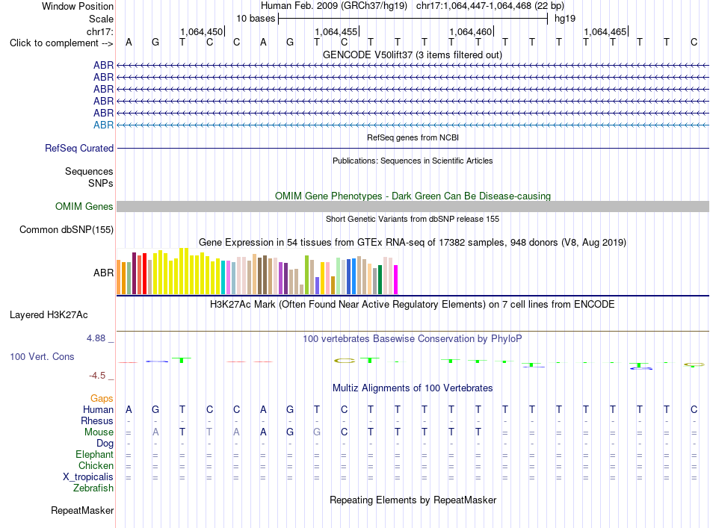This screenshot has height=528, width=710.
Task: Click the 'Click to complement -->' label
Action: point(61,43)
